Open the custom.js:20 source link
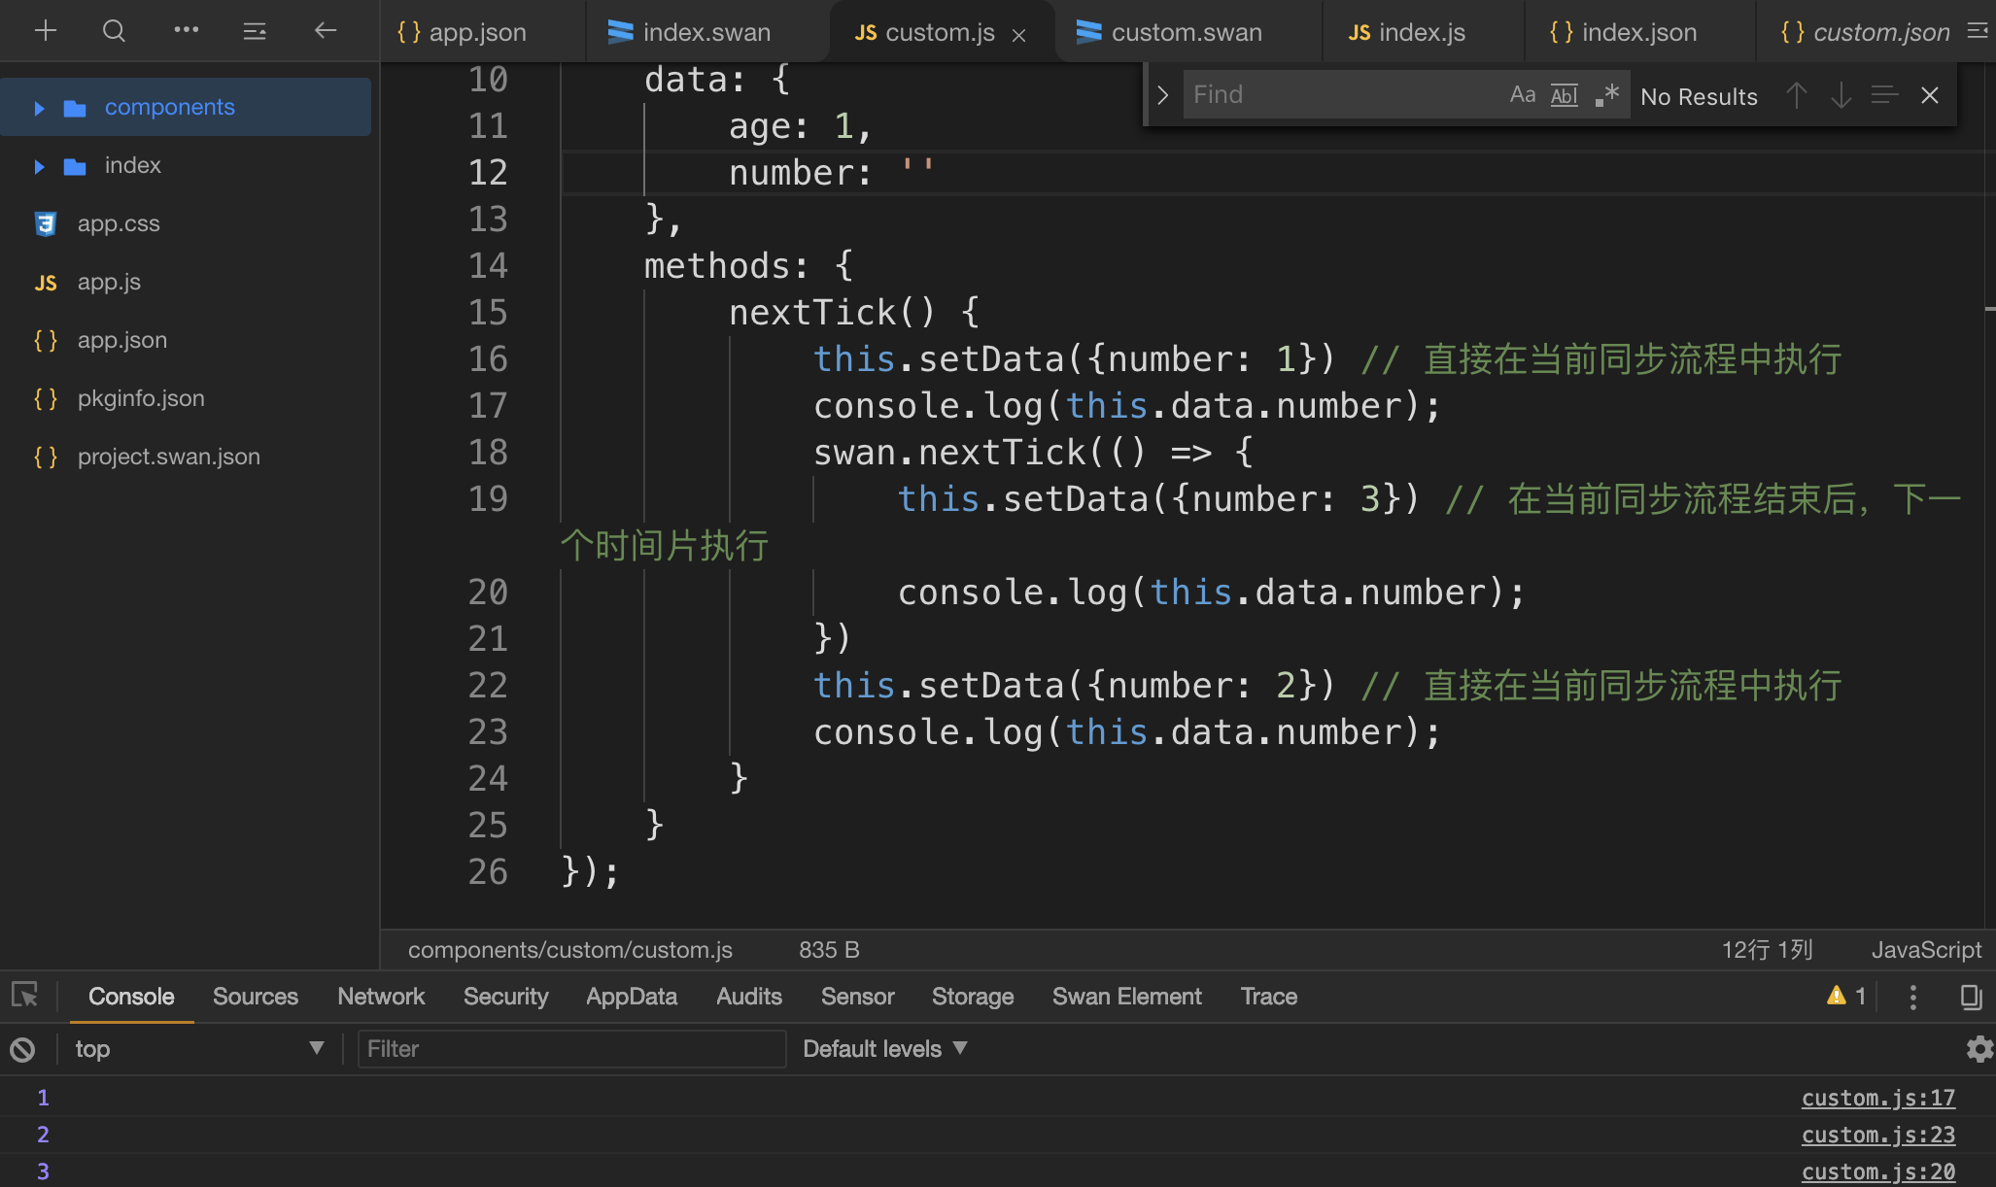 1877,1171
